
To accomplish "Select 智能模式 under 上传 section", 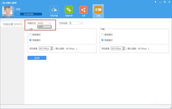I will (35, 35).
